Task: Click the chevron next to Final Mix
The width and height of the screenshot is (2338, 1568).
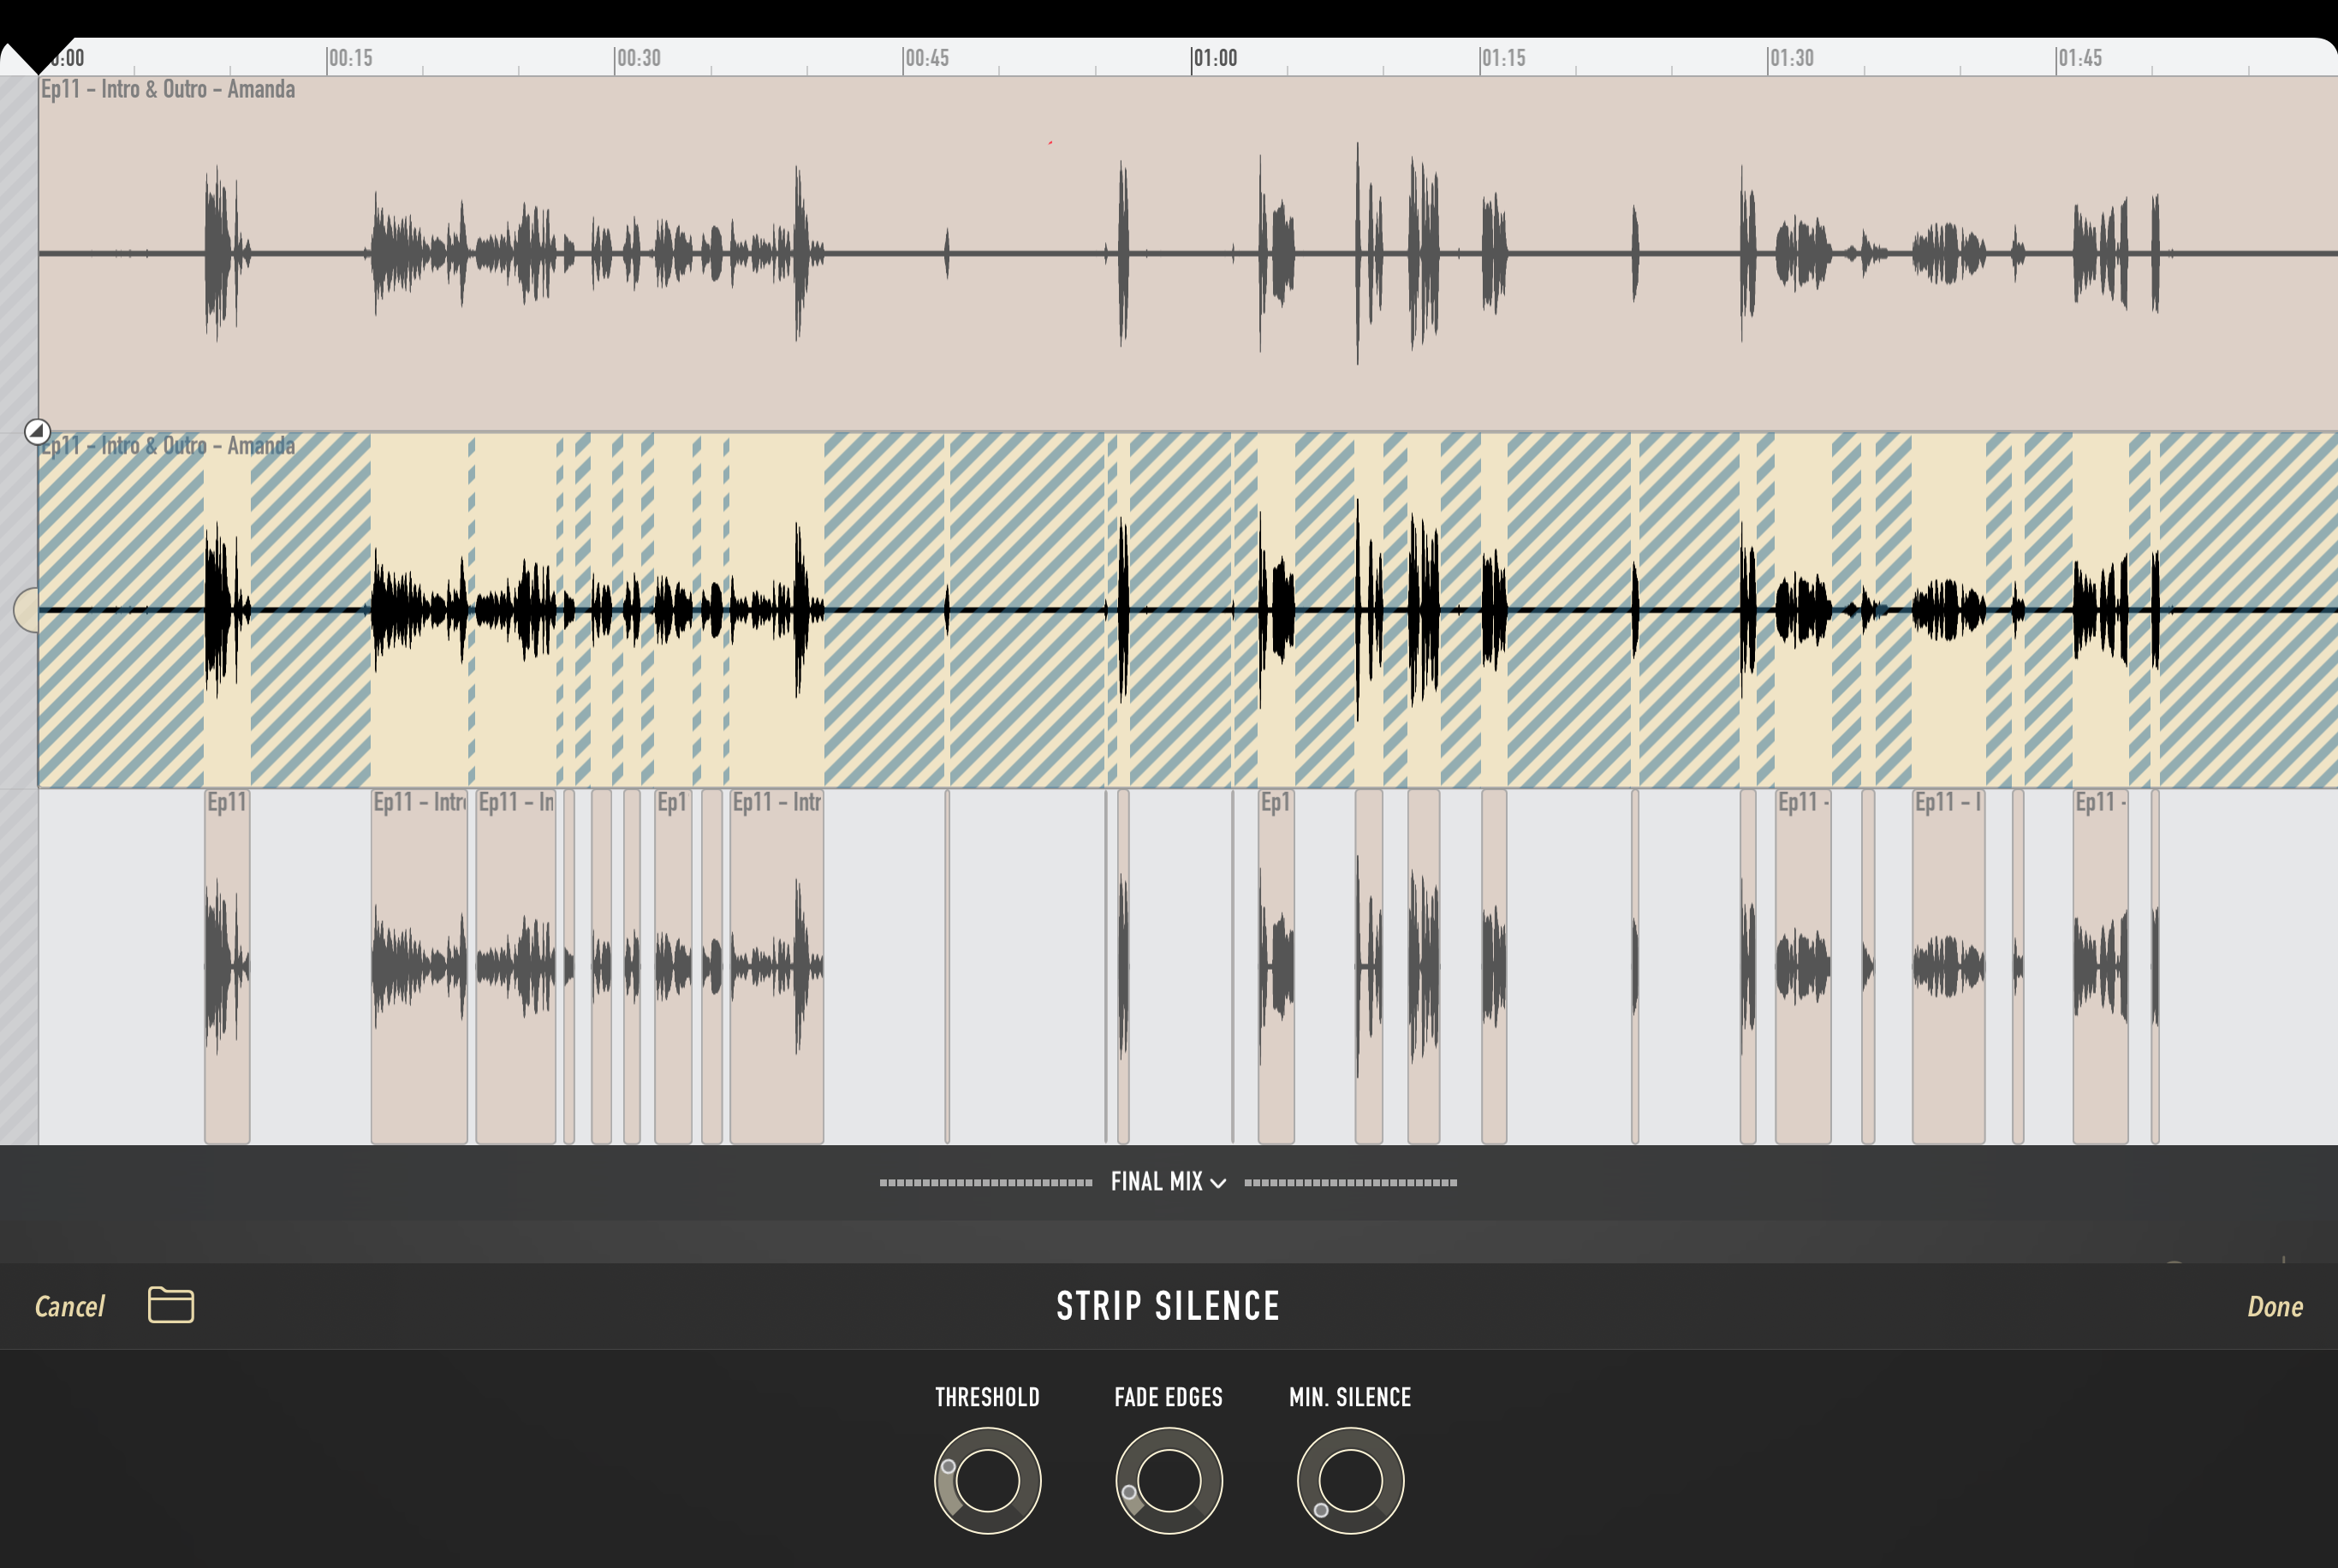Action: point(1218,1183)
